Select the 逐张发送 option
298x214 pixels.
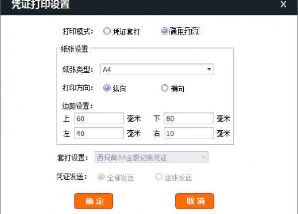[159, 177]
